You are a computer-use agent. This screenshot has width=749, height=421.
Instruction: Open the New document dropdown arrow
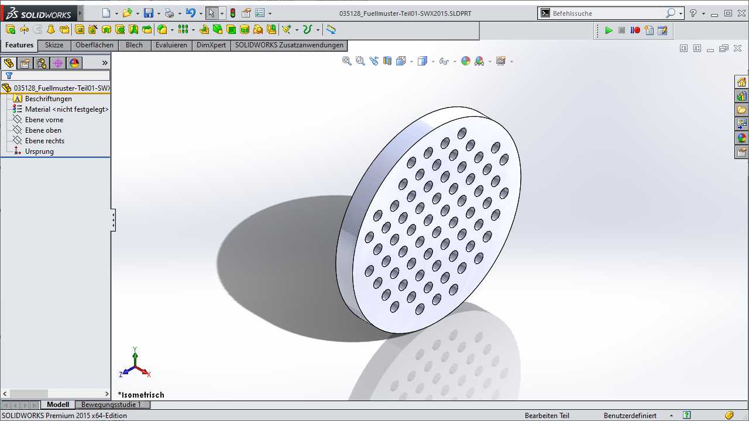116,13
